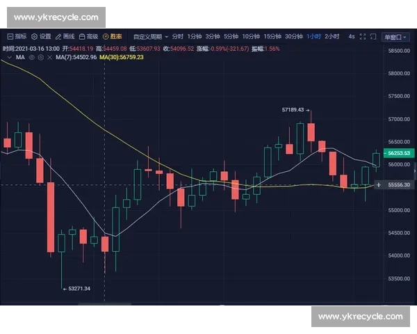The image size is (417, 334).
Task: Click the 胜率 (win rate) icon
Action: tap(112, 36)
